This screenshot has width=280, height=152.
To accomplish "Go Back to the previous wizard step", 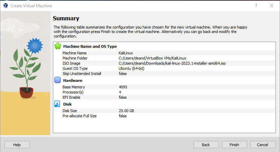I will coord(206,145).
